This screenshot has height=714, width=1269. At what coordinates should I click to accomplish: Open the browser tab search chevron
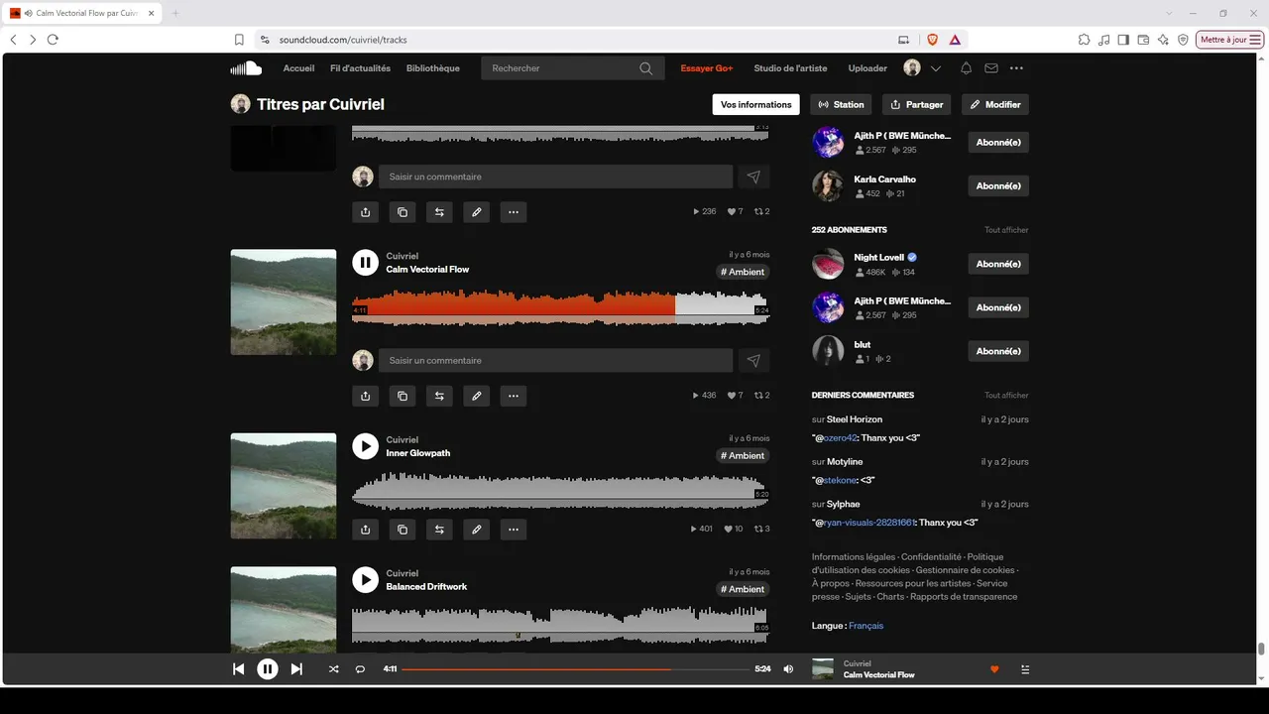pos(1170,13)
